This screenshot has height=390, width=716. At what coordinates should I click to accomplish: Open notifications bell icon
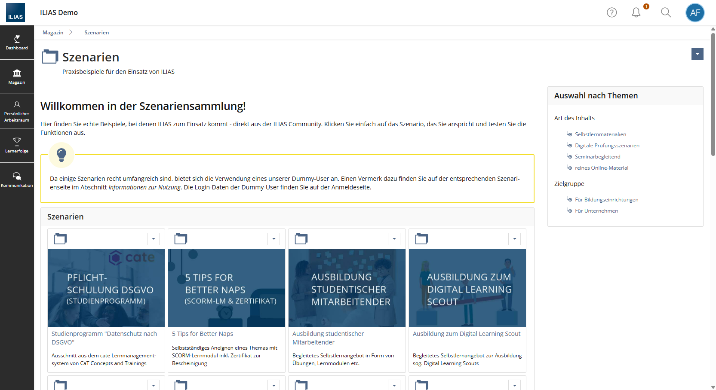(x=636, y=12)
